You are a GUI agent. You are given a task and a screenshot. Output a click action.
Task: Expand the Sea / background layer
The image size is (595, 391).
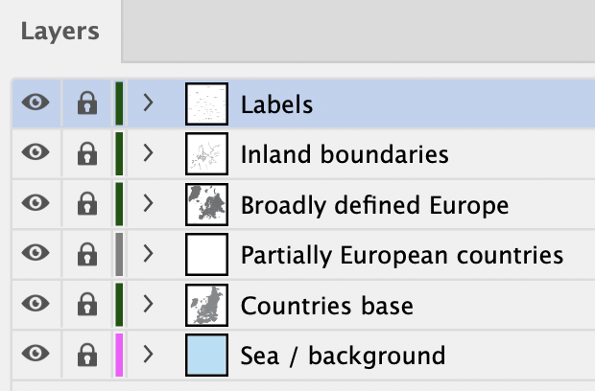point(148,355)
